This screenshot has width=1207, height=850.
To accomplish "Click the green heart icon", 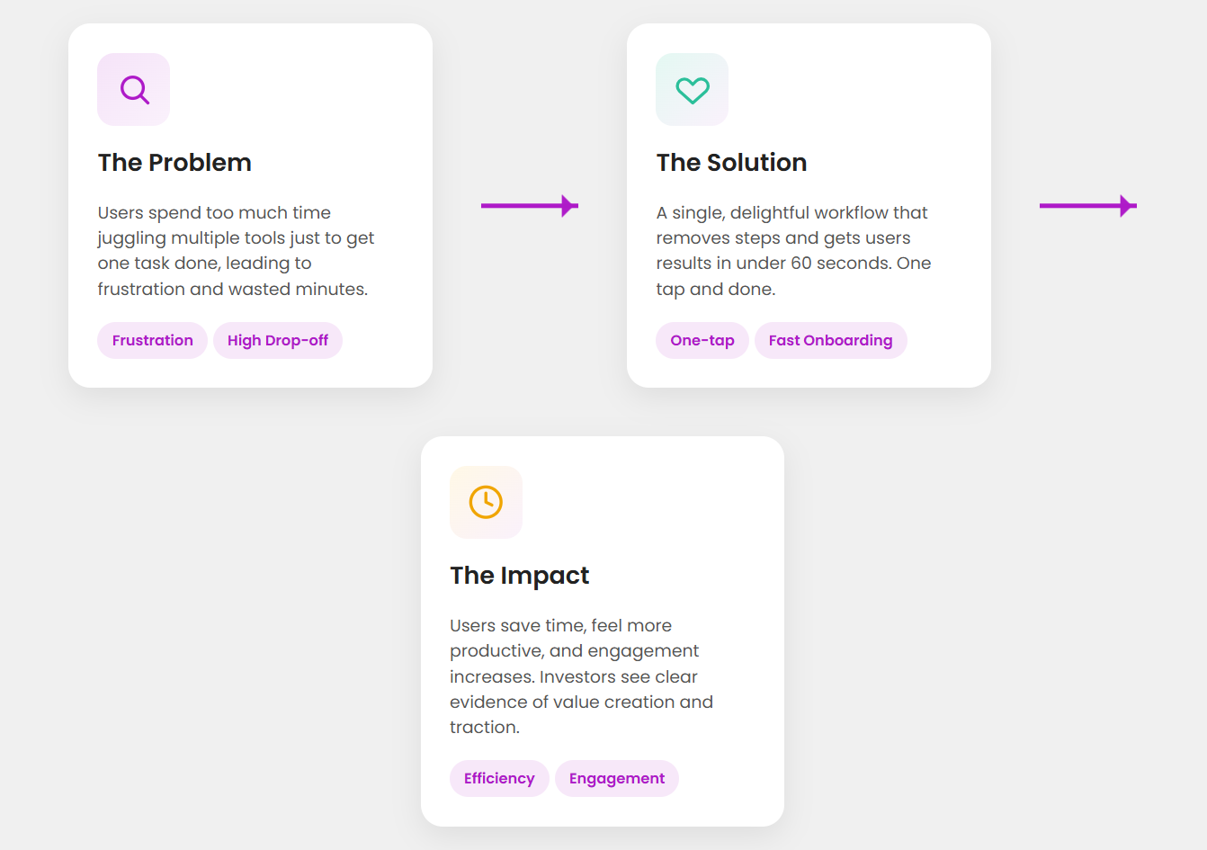I will pos(693,90).
